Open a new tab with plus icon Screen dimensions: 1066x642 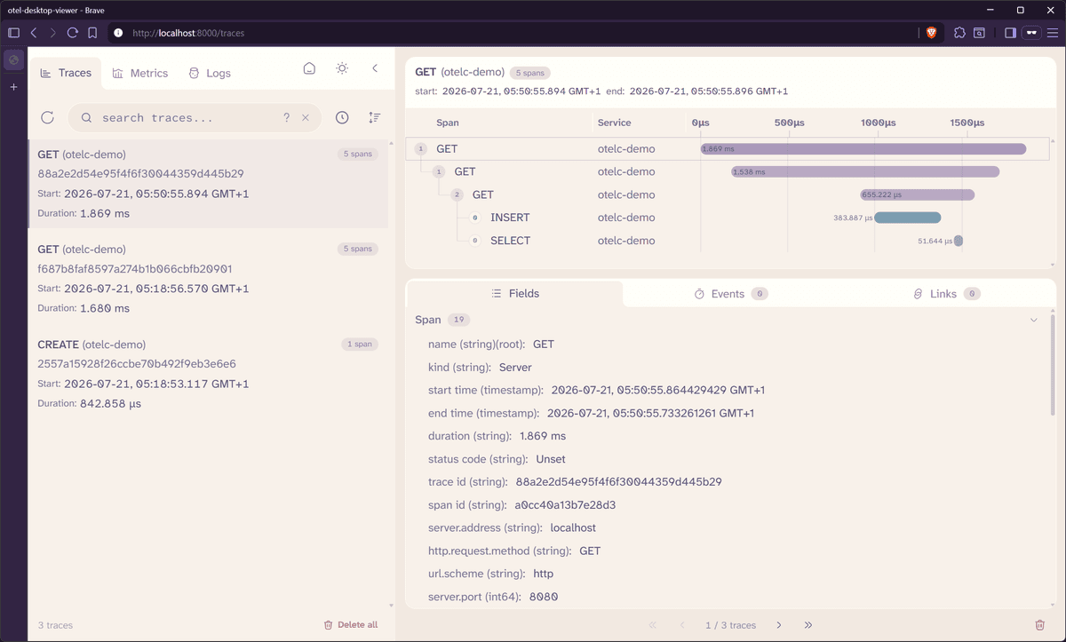point(13,87)
